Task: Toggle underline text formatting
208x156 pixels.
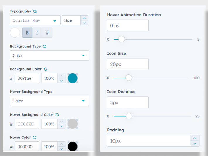Action: (x=47, y=32)
